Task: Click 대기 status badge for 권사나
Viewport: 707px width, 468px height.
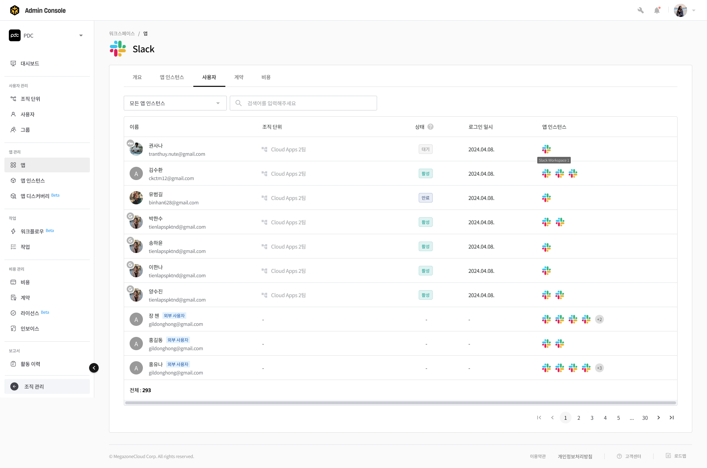Action: click(426, 149)
